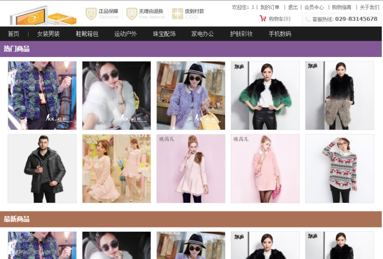The width and height of the screenshot is (383, 259).
Task: Open 购物指南 page
Action: pos(341,7)
